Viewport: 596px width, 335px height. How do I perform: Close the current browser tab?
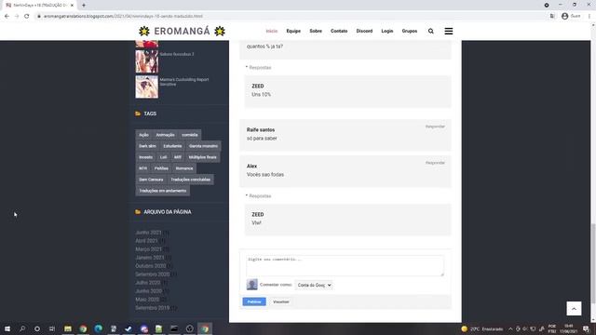click(x=72, y=6)
